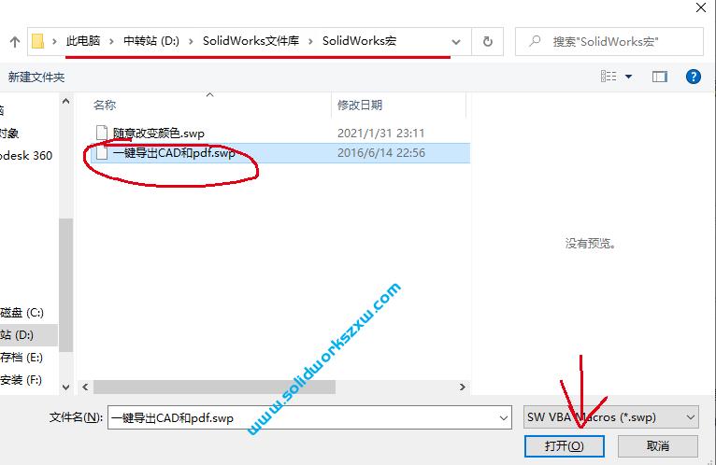Click the 取消 button
The height and width of the screenshot is (465, 716).
click(x=658, y=445)
